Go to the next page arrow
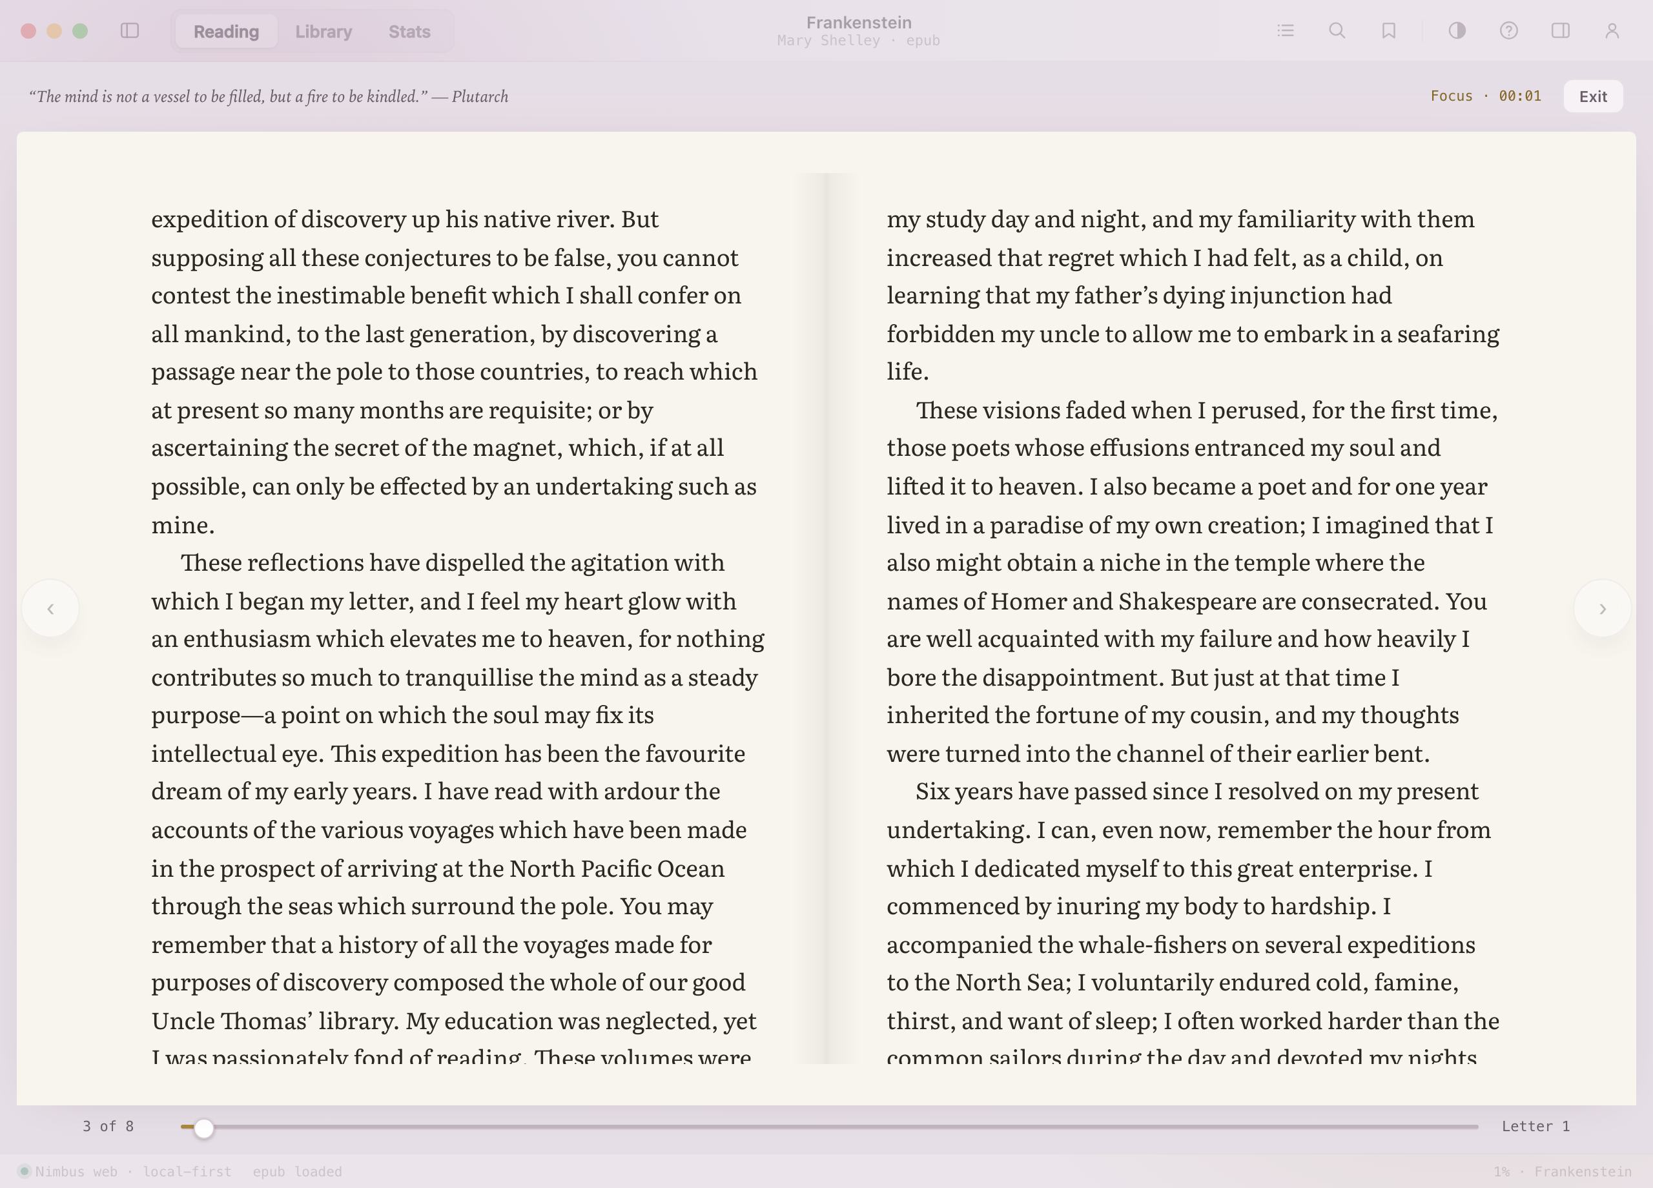The image size is (1653, 1188). pos(1602,609)
